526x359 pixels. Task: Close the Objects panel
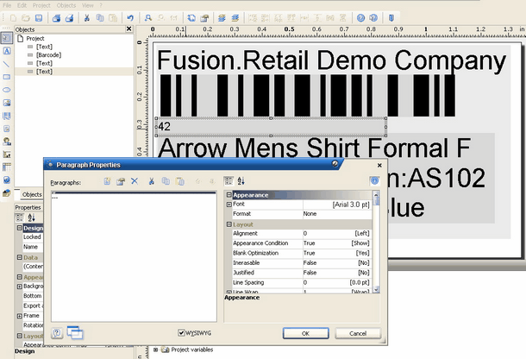(x=128, y=28)
